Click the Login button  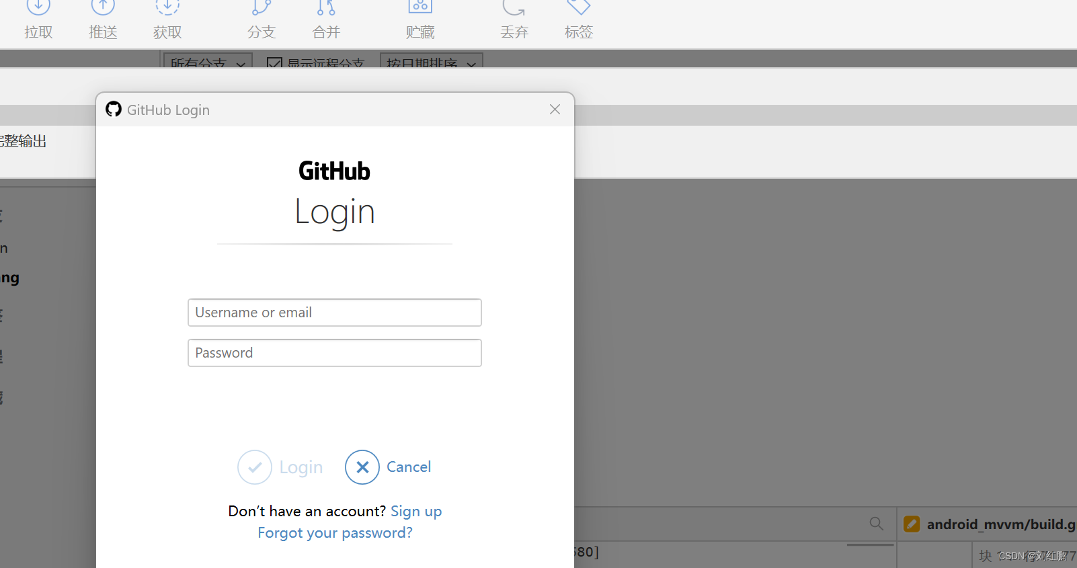280,467
